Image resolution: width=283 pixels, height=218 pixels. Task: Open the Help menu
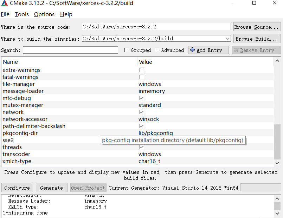[66, 14]
